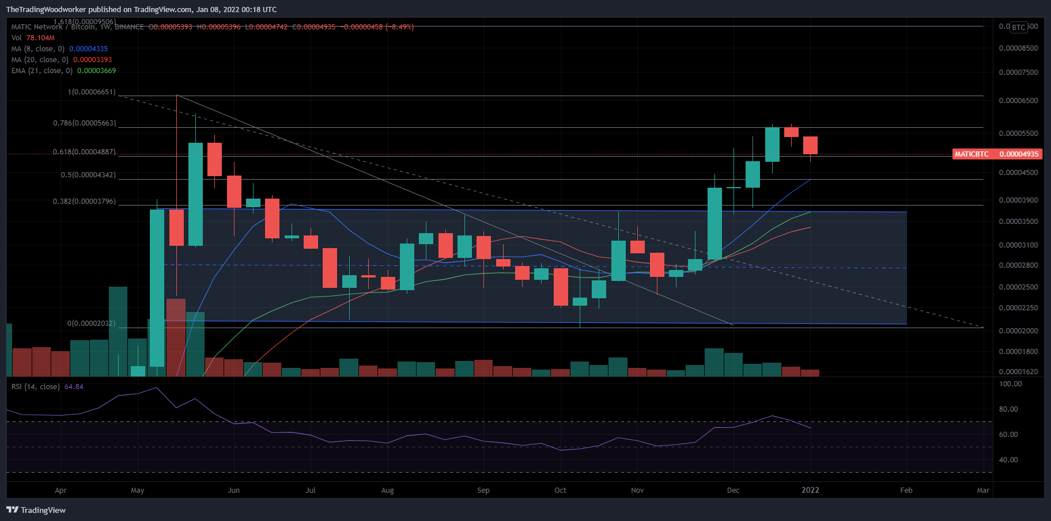Select the MA (20, close, 0) indicator legend
The width and height of the screenshot is (1051, 521).
click(62, 60)
